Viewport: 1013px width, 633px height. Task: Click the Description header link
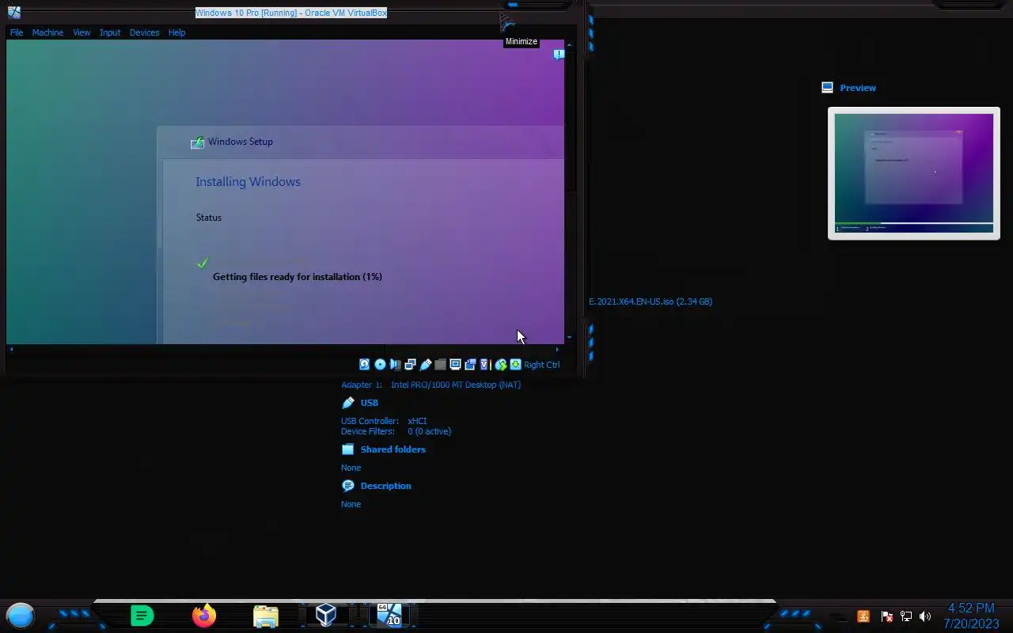pos(385,486)
